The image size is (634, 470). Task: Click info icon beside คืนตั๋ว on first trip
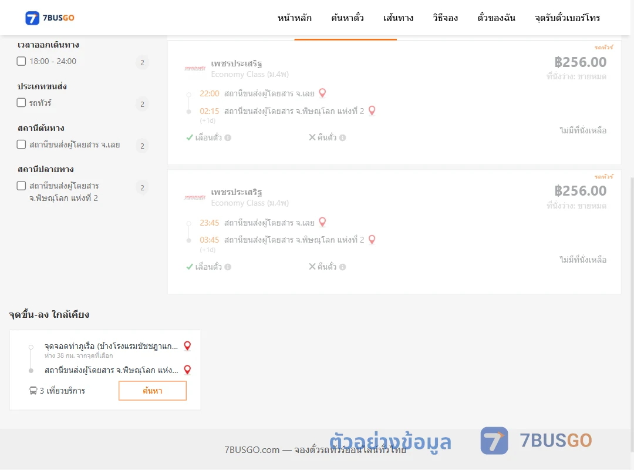[x=342, y=137]
